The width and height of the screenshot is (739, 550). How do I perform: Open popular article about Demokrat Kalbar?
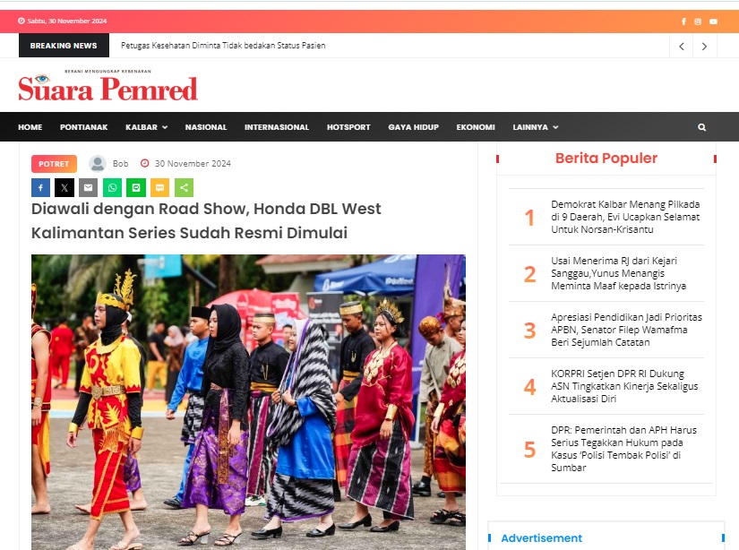click(x=625, y=217)
